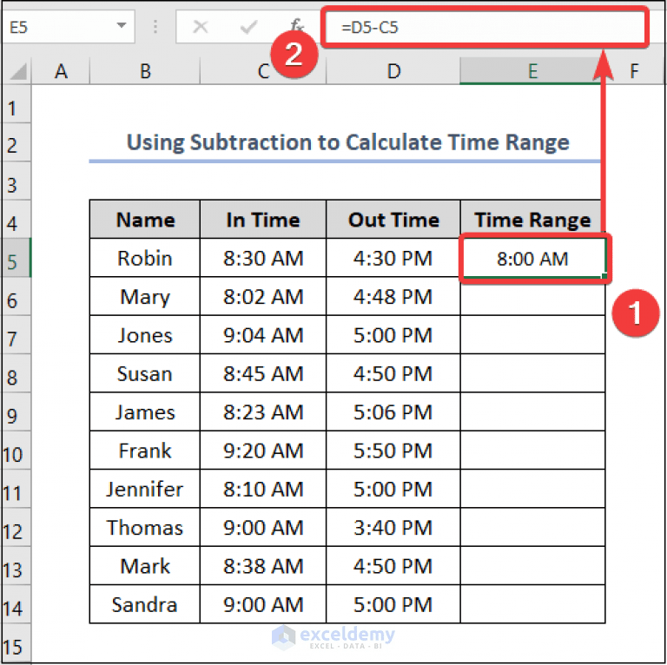Screen dimensions: 667x665
Task: Select the cell containing 'Jennifer'
Action: coord(145,489)
